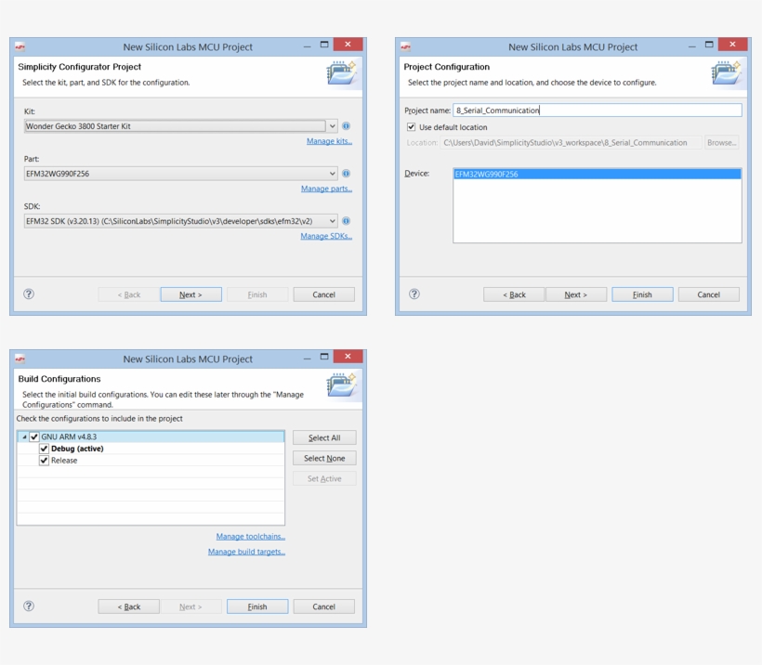
Task: Maximize the Project Configuration window
Action: coord(709,45)
